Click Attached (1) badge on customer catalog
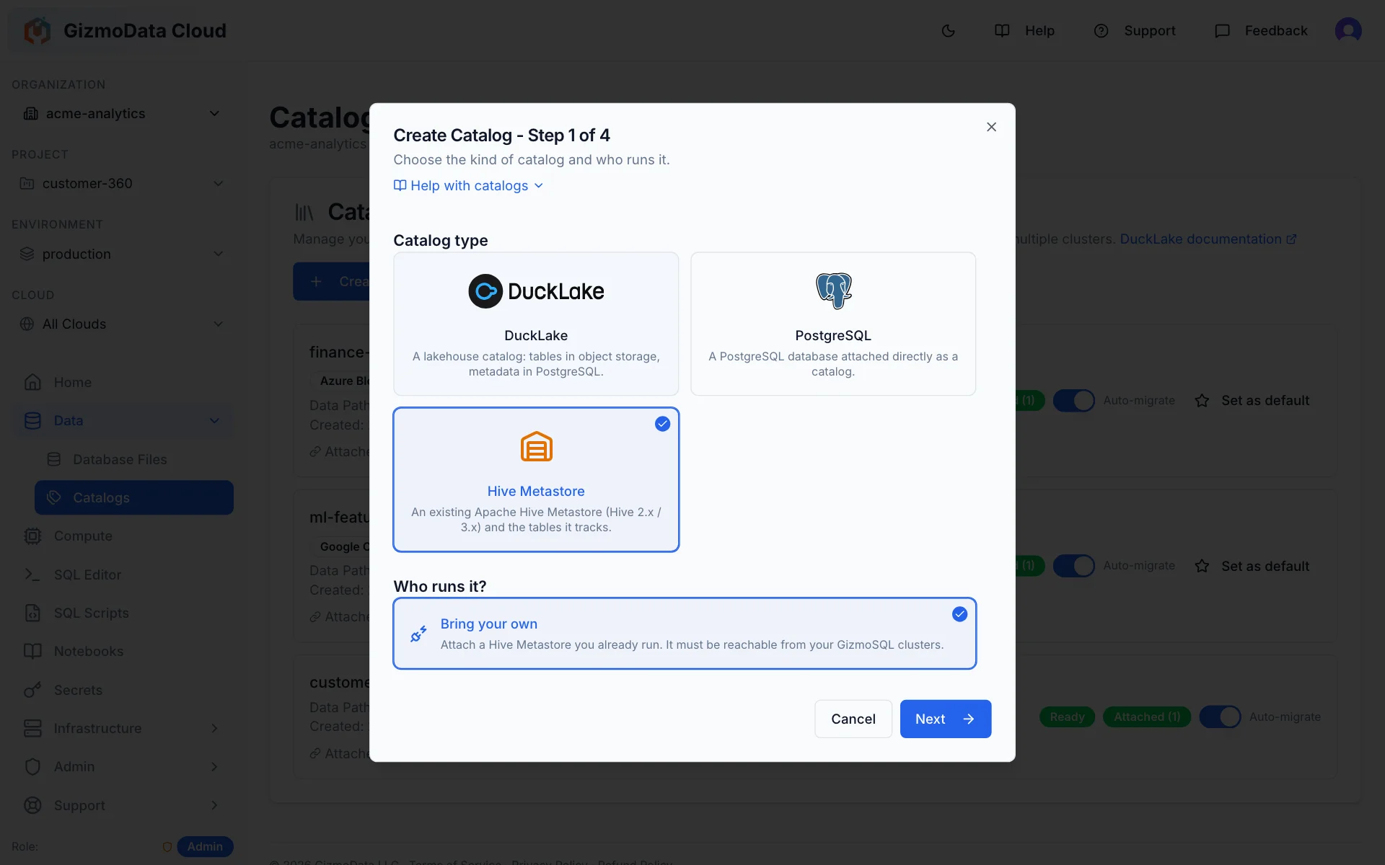 point(1147,717)
